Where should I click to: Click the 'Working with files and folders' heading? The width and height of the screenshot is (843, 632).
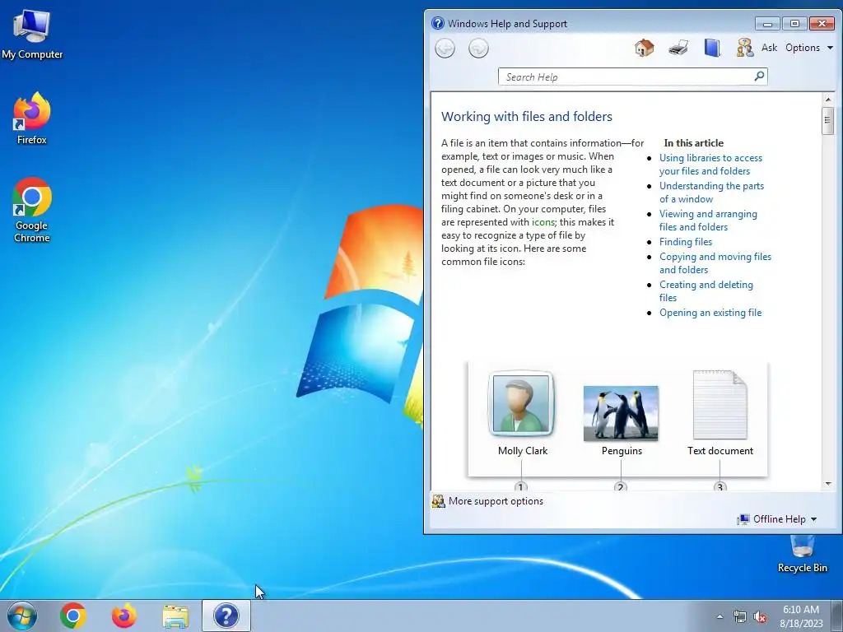click(527, 117)
